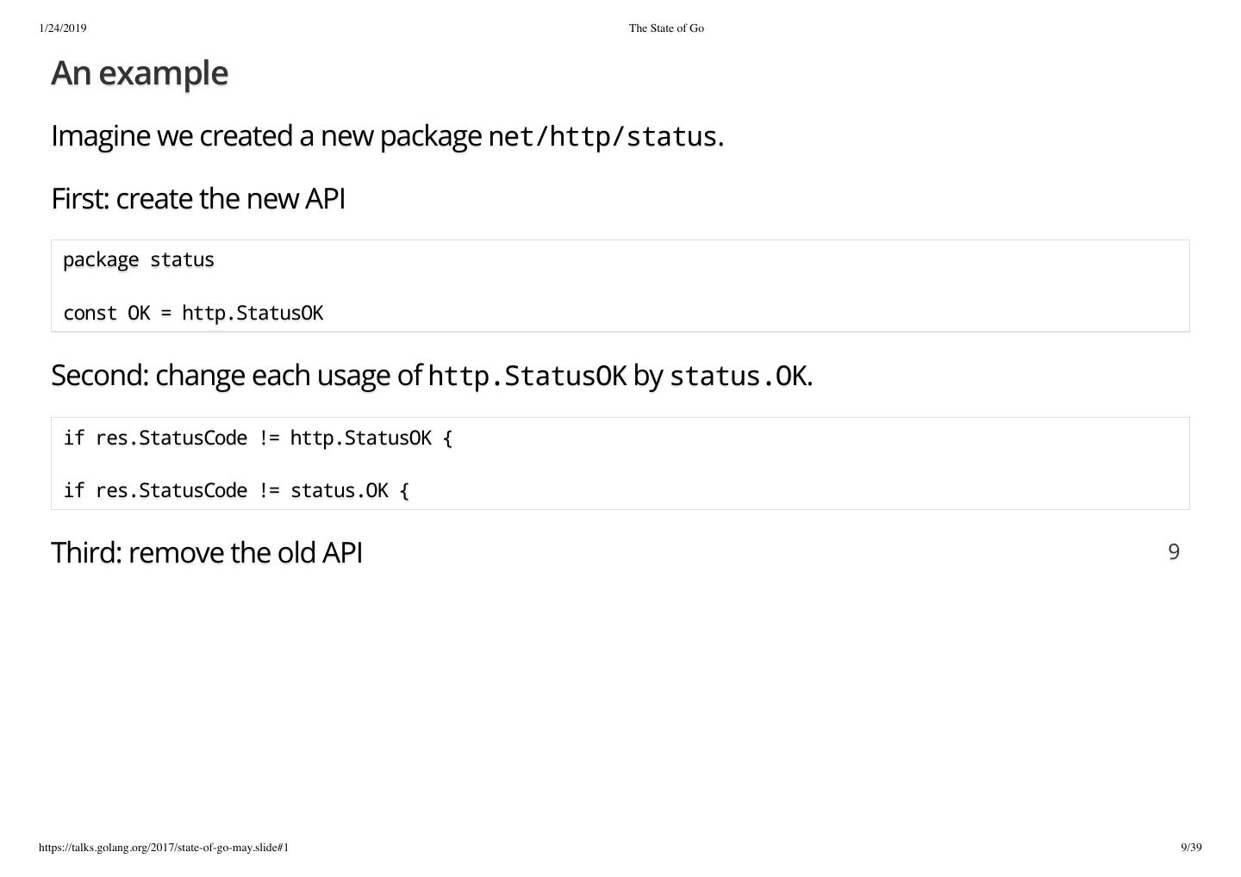Click the "An example" slide heading
Image resolution: width=1241 pixels, height=877 pixels.
140,73
